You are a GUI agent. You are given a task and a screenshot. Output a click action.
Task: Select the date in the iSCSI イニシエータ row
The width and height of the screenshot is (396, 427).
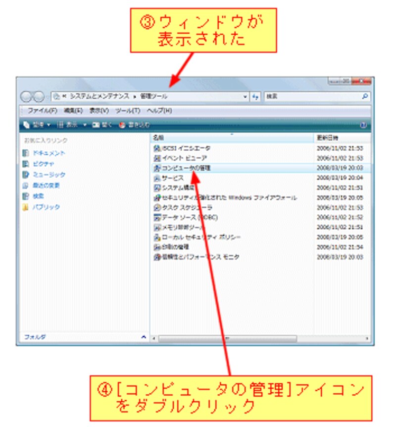tap(340, 148)
